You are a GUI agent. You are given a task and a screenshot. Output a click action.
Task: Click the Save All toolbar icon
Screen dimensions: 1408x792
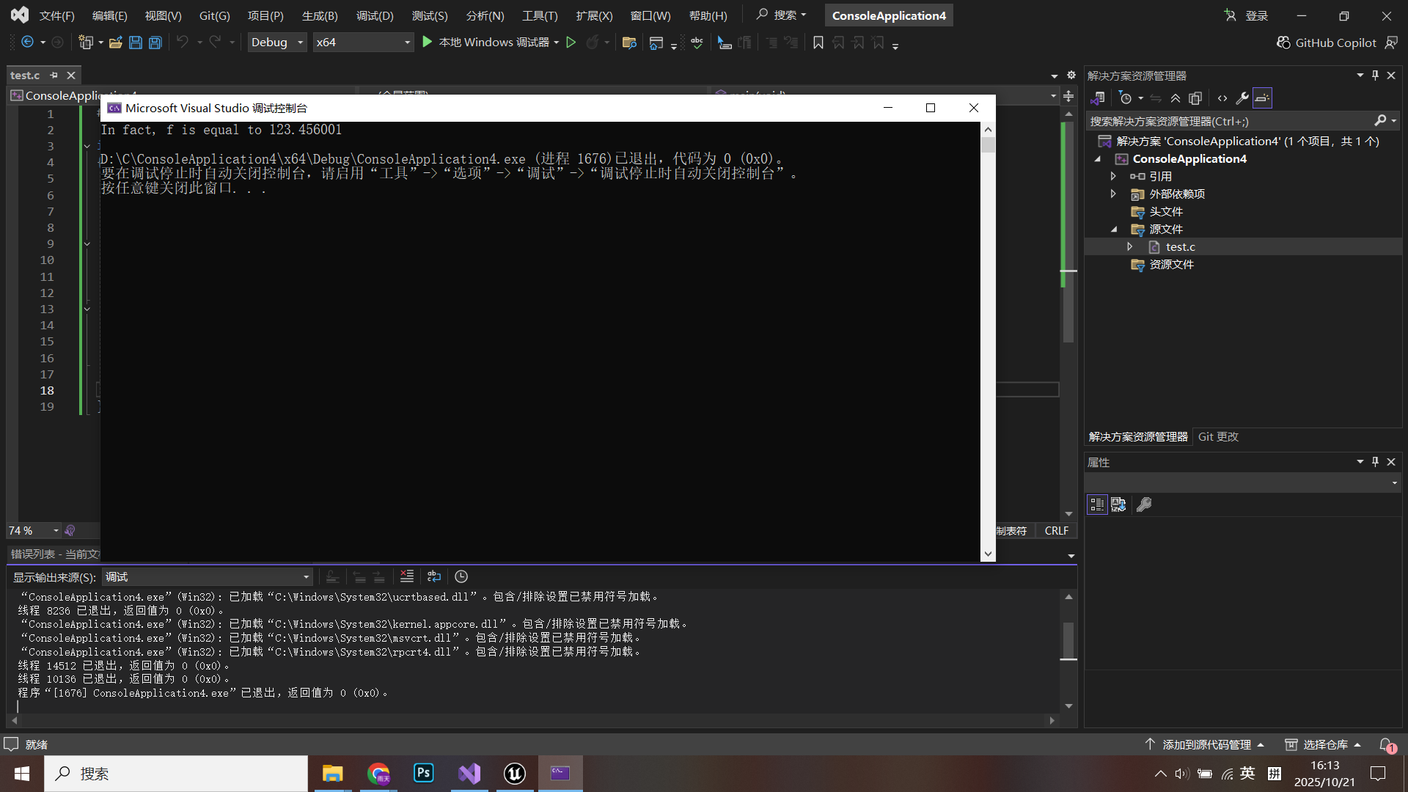pos(155,43)
